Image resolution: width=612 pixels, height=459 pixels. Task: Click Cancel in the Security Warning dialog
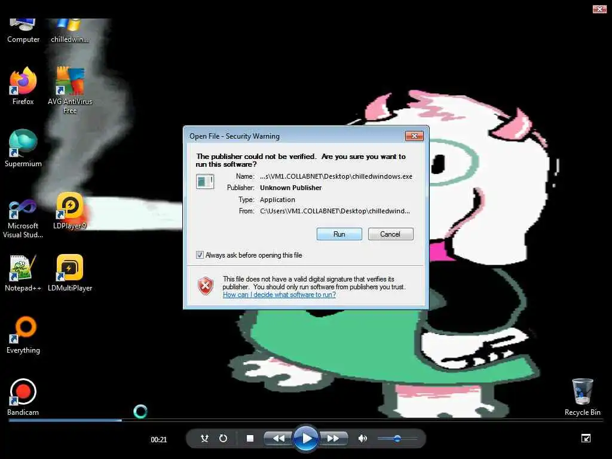(x=390, y=234)
